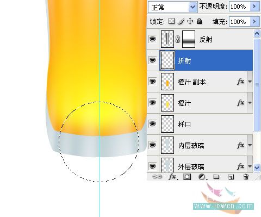Select layer named 外层玻璃
The image size is (261, 217).
191,166
